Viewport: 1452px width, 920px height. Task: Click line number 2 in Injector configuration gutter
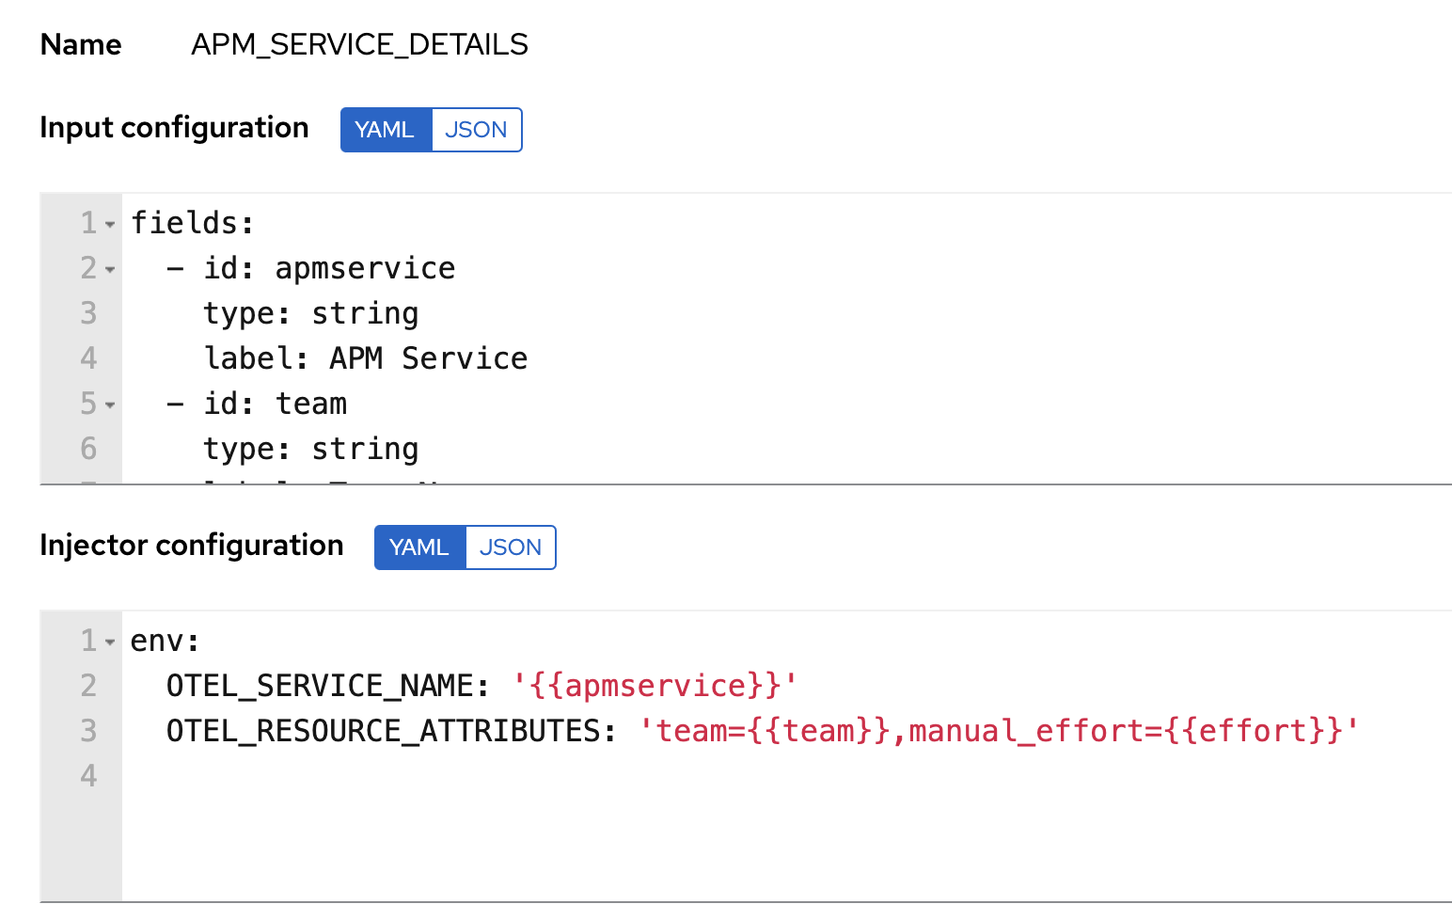tap(87, 686)
